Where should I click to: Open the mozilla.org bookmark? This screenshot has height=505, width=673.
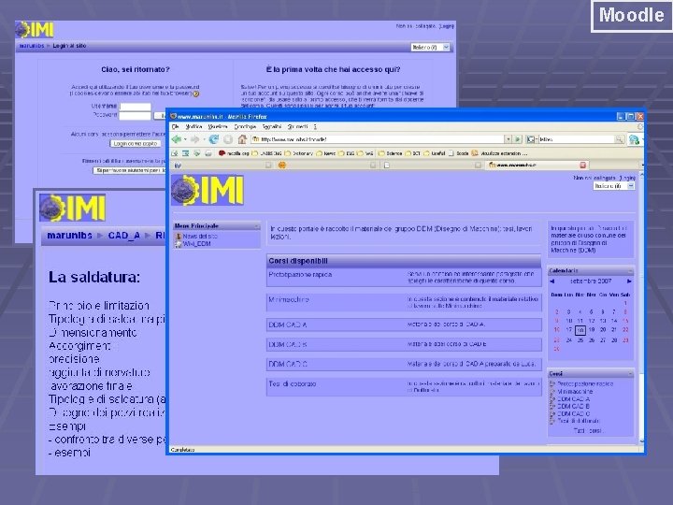click(x=234, y=153)
